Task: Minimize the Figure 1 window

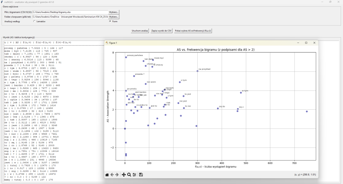Action: pyautogui.click(x=298, y=43)
